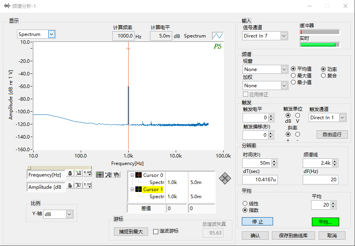Select the Cursor 1 entry

153,189
